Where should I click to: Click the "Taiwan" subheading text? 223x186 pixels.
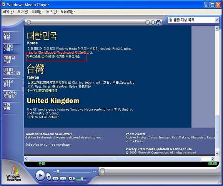(x=33, y=77)
